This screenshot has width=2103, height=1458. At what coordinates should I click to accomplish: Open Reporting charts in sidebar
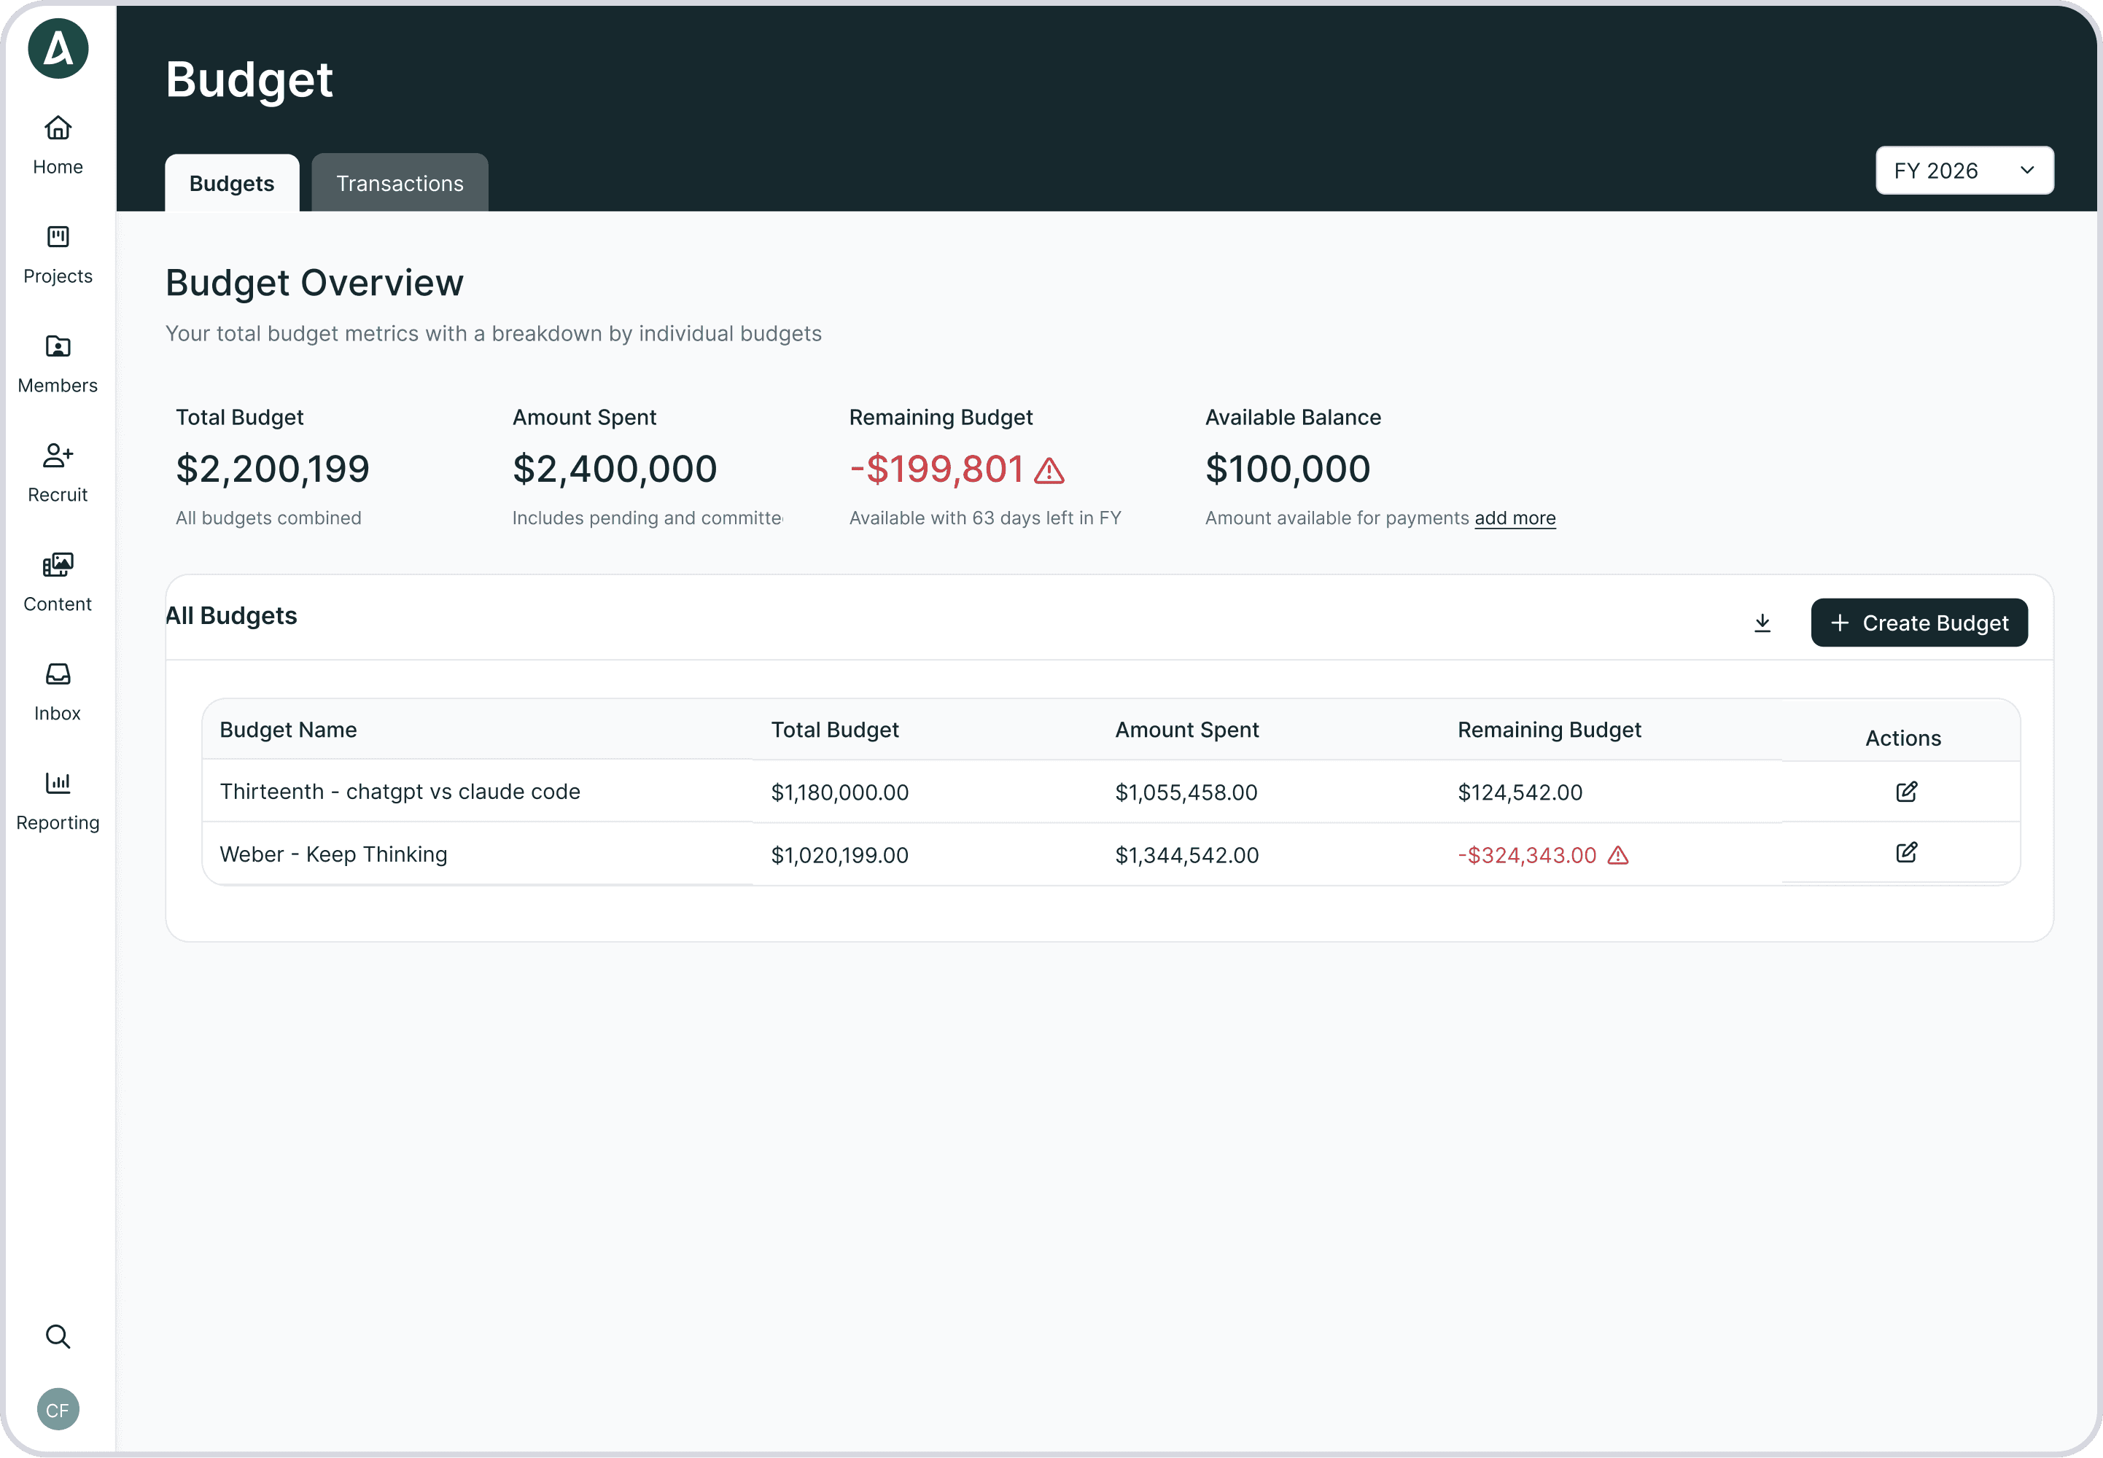click(x=58, y=801)
